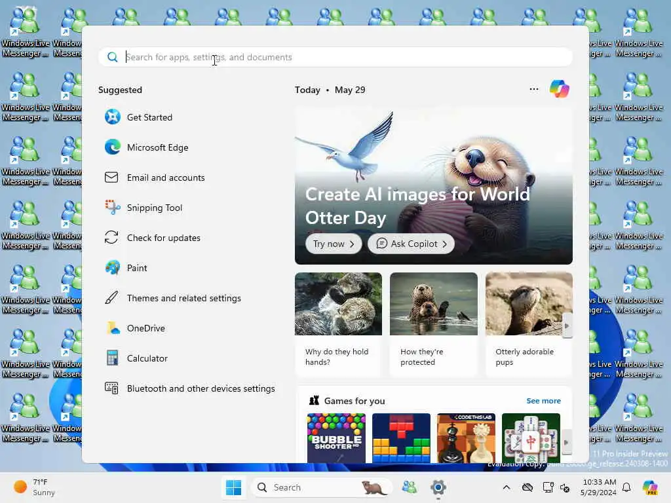Click the 'Games for you' heading
This screenshot has height=503, width=671.
(x=355, y=401)
